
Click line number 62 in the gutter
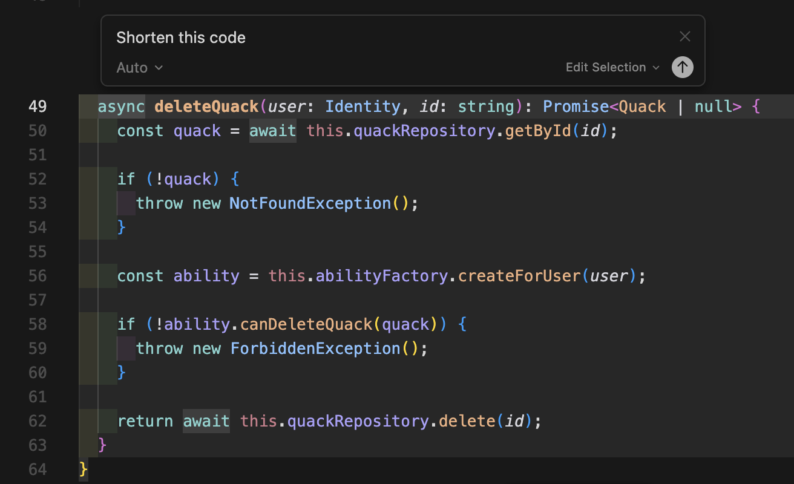37,420
